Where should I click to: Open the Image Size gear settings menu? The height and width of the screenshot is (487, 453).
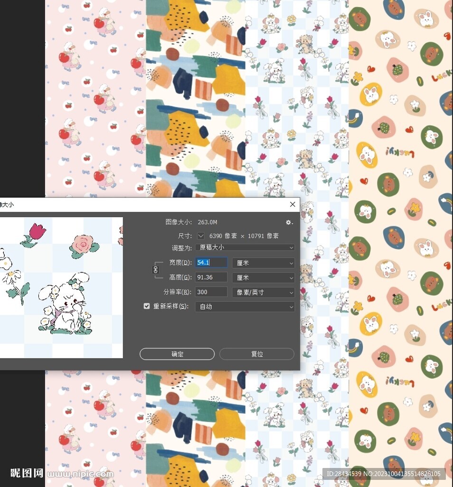click(x=289, y=222)
